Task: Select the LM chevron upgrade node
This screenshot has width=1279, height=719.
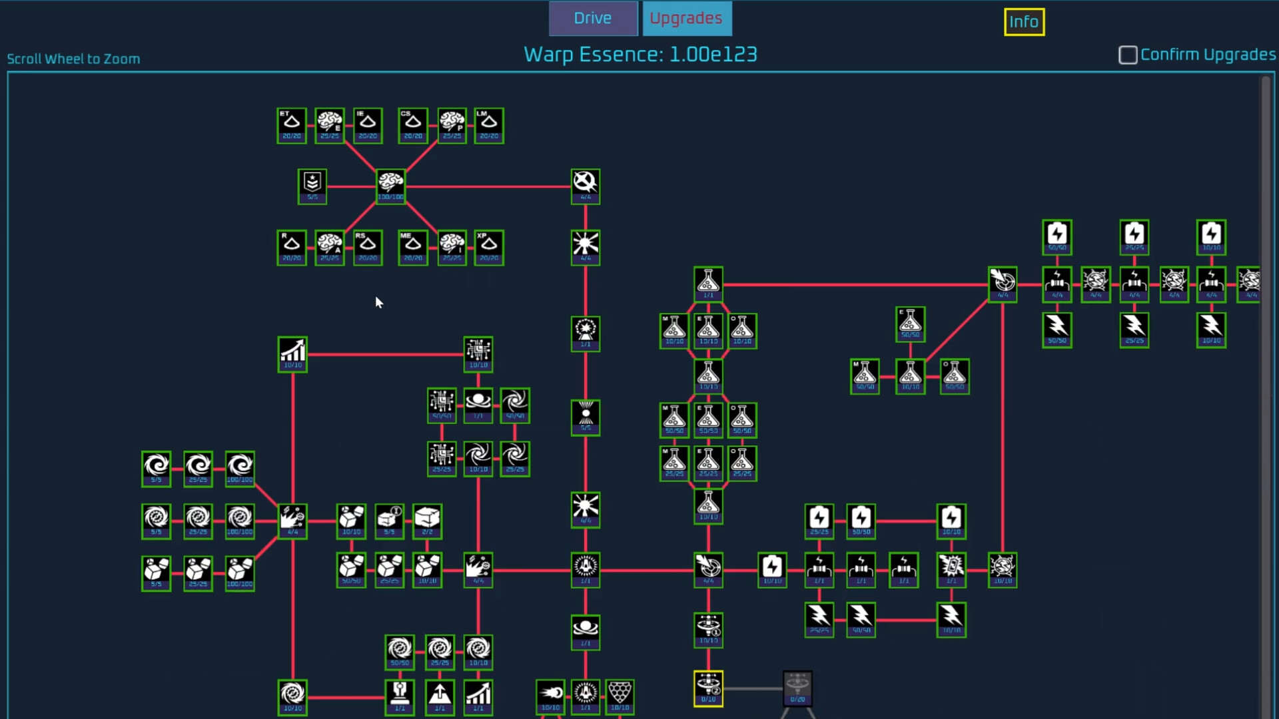Action: tap(488, 125)
